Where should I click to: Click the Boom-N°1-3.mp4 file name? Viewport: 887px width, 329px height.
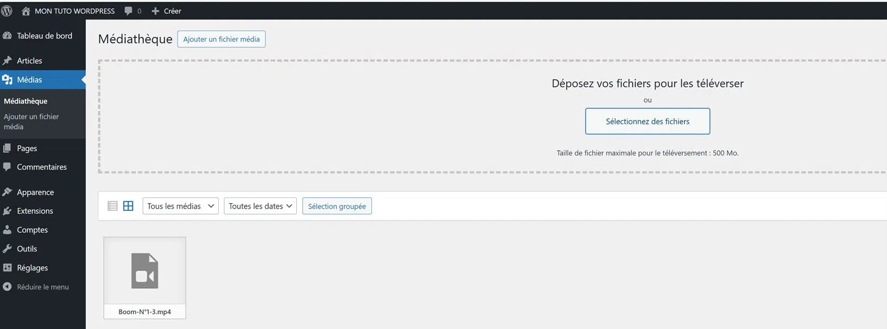[x=145, y=312]
